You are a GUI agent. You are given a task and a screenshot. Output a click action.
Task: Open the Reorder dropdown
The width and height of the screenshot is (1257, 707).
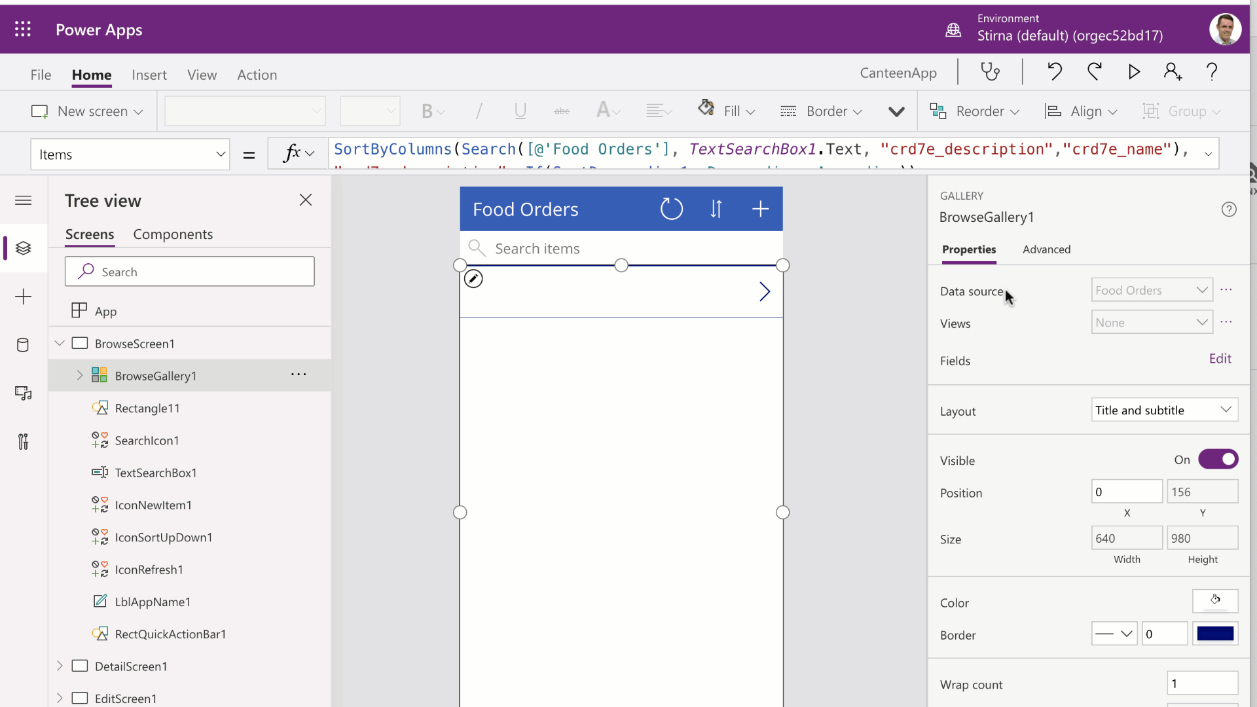[975, 111]
